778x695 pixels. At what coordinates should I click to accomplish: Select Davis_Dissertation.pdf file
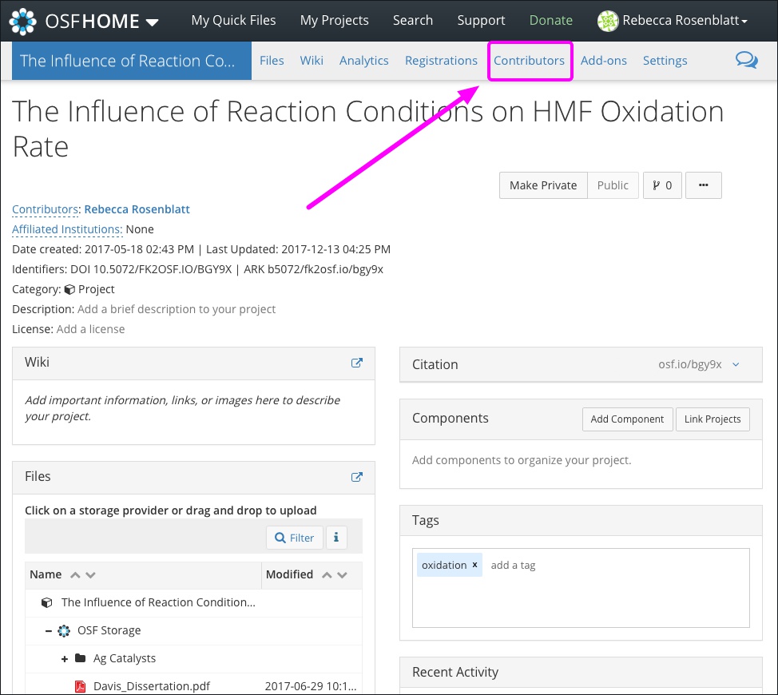pos(151,686)
